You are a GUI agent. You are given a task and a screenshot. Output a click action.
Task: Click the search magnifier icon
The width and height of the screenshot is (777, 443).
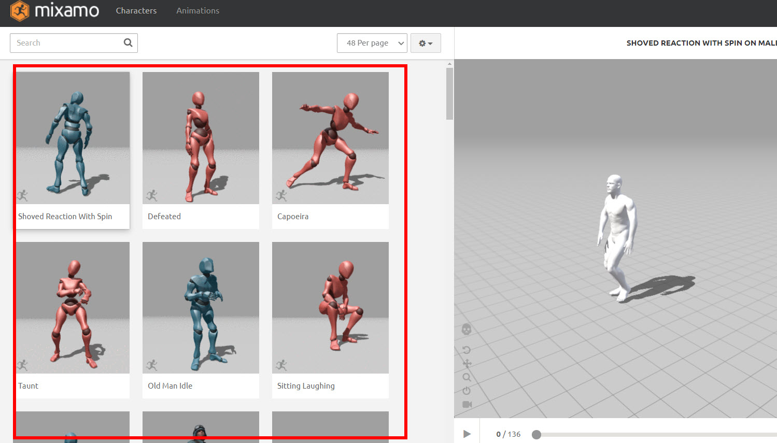[x=128, y=43]
